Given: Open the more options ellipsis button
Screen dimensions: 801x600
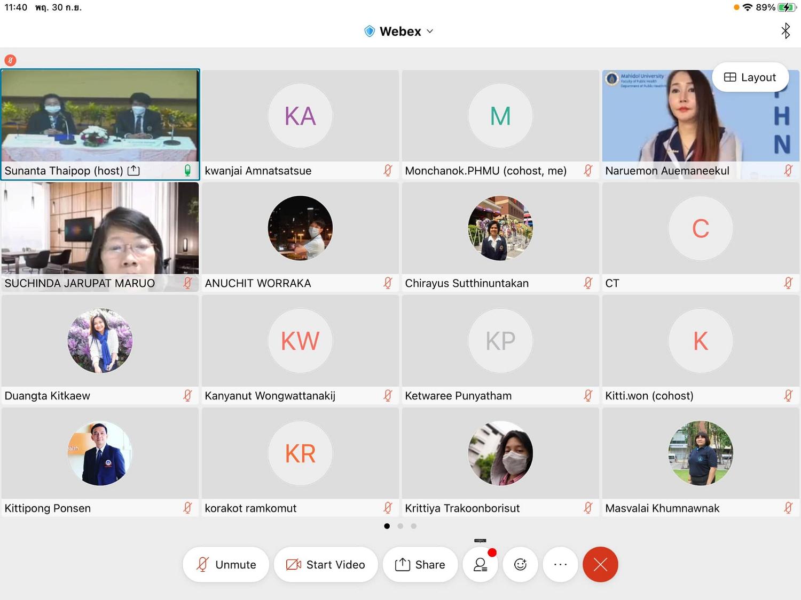Looking at the screenshot, I should click(x=560, y=564).
